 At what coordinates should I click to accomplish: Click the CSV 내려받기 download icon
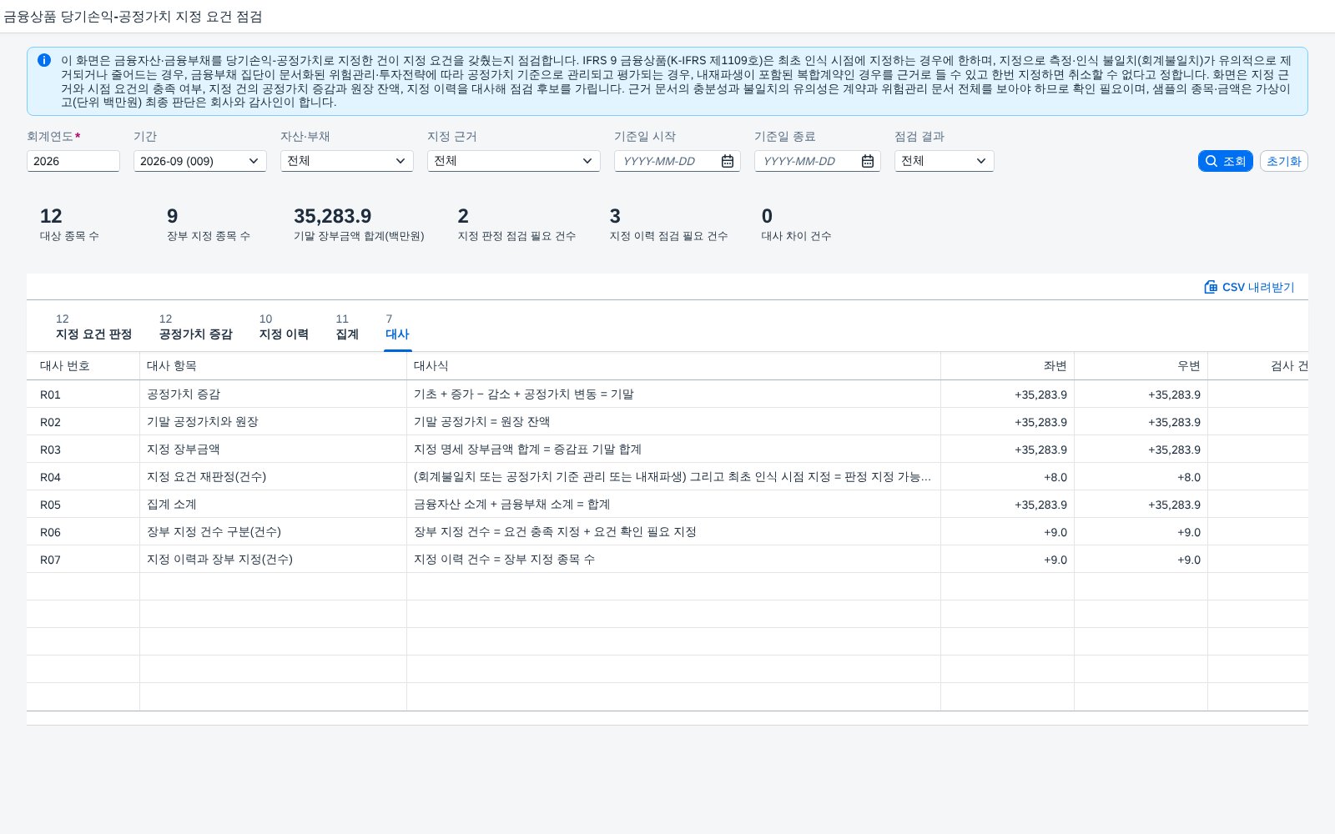[1211, 287]
